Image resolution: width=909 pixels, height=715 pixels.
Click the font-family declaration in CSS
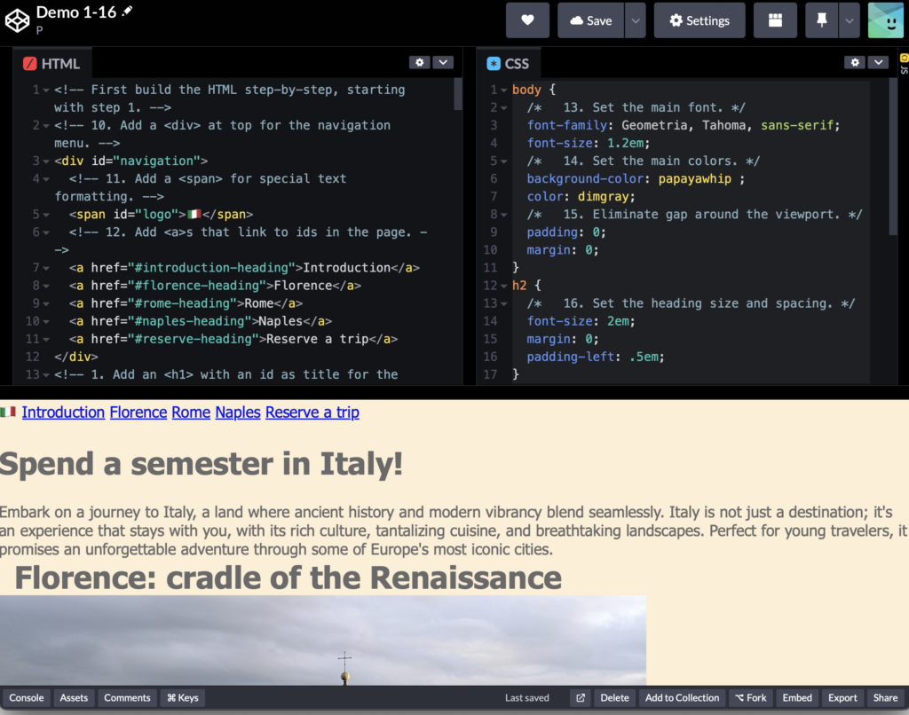(x=683, y=125)
